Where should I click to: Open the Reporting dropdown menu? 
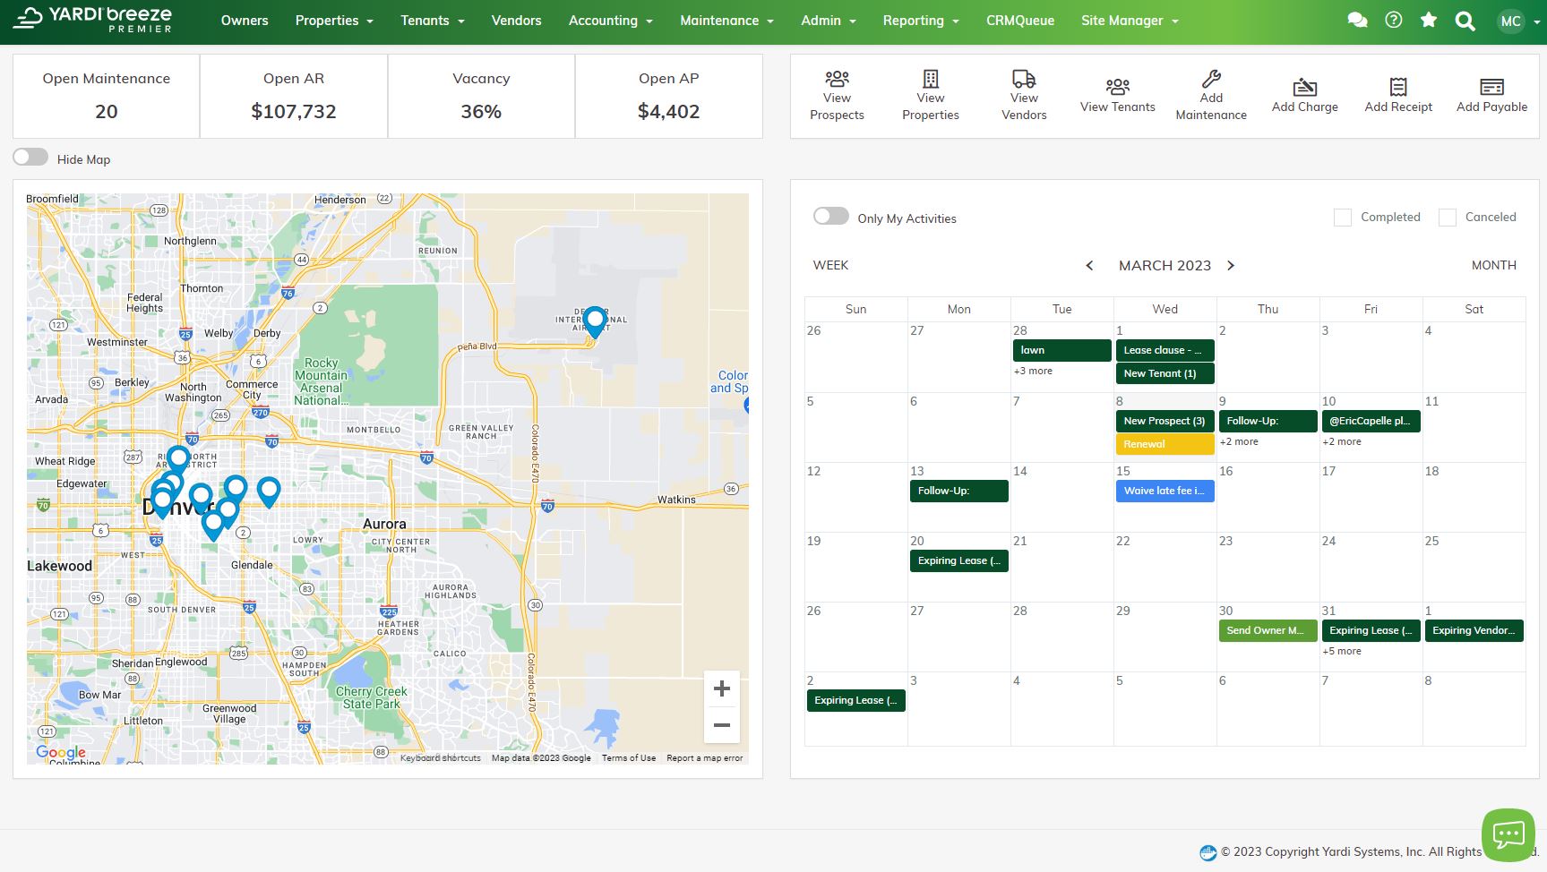point(920,21)
